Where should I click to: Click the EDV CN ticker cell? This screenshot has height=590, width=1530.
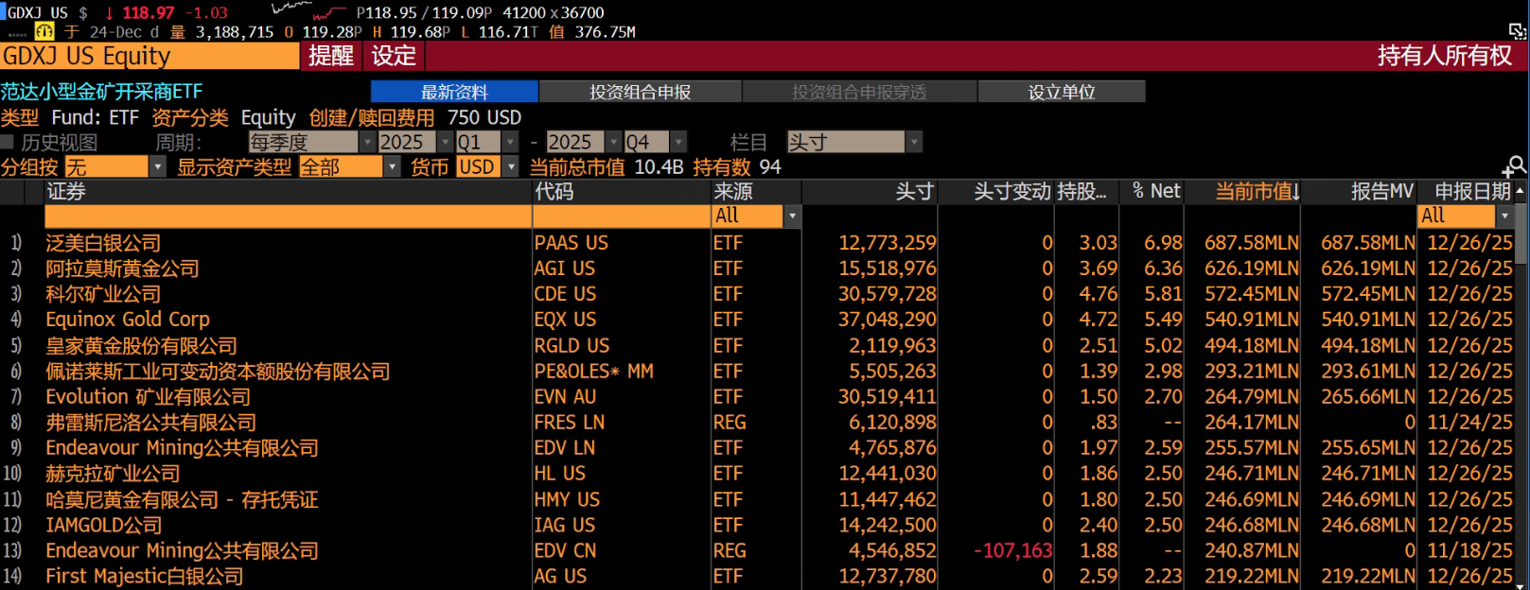566,550
